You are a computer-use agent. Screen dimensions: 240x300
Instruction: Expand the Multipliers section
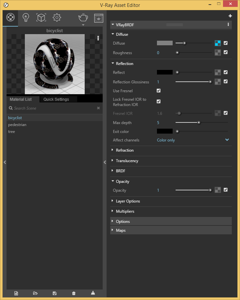click(x=112, y=211)
